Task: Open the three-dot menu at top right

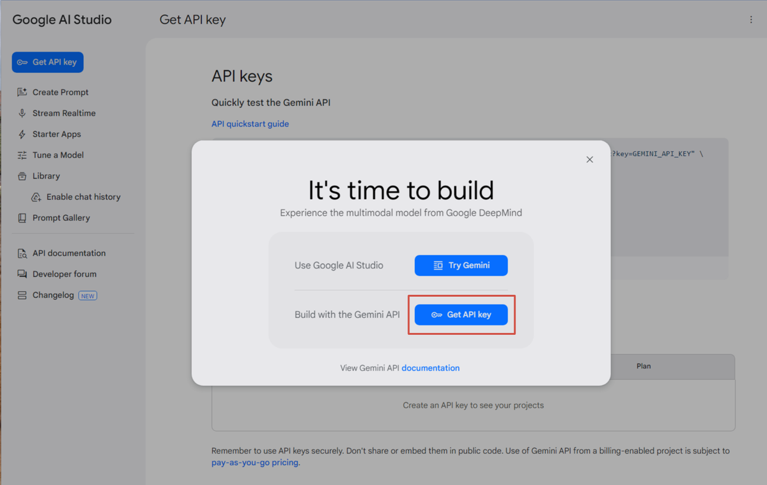Action: click(x=751, y=20)
